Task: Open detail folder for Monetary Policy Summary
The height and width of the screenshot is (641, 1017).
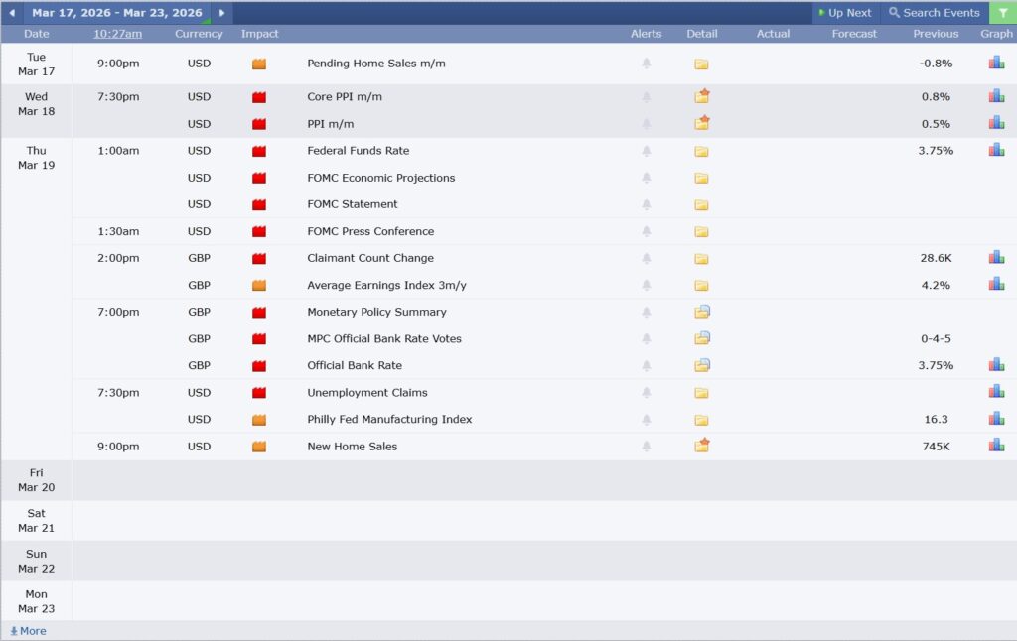Action: pyautogui.click(x=702, y=312)
